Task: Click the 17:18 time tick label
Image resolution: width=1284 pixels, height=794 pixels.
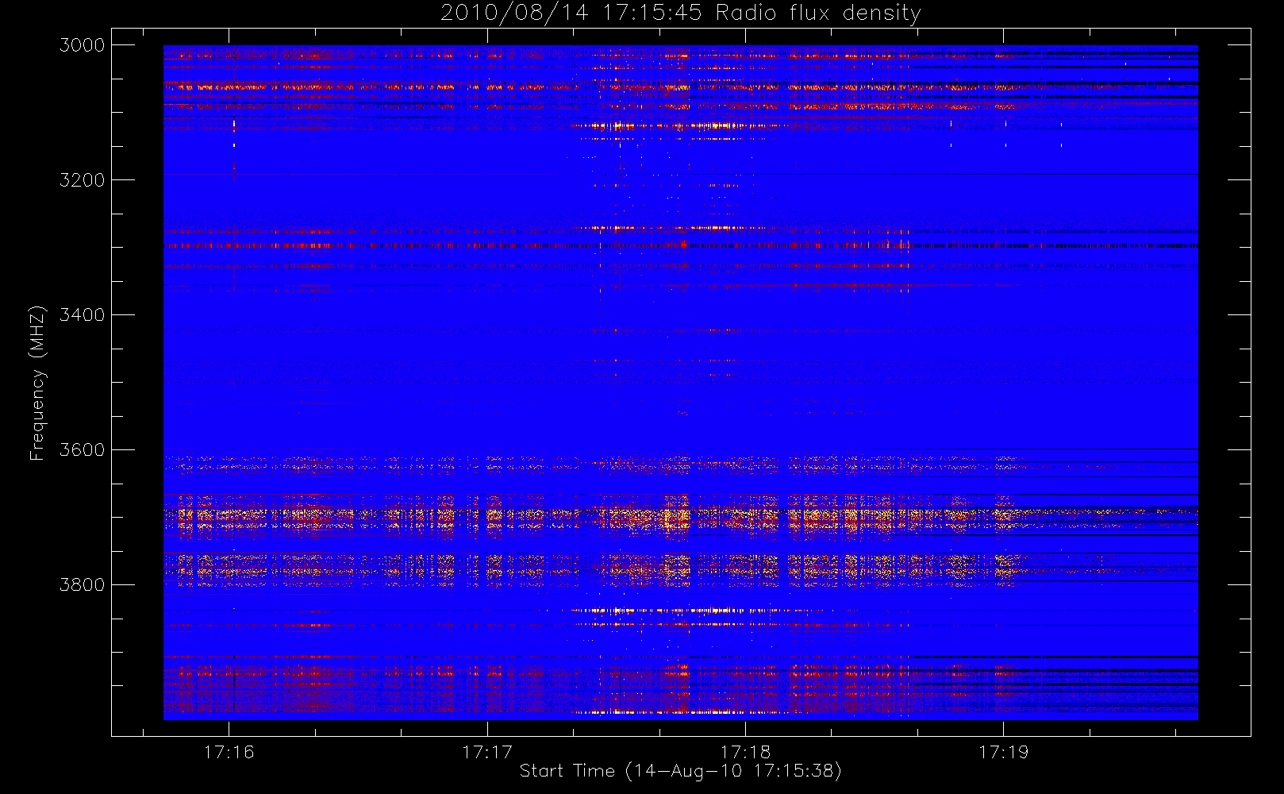Action: [745, 752]
